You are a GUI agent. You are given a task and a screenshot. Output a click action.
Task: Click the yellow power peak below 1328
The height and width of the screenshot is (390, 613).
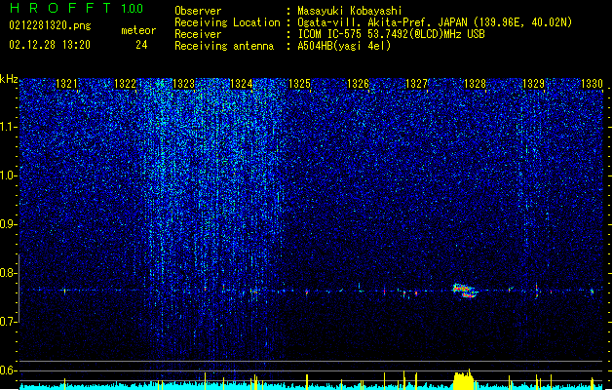(x=464, y=380)
